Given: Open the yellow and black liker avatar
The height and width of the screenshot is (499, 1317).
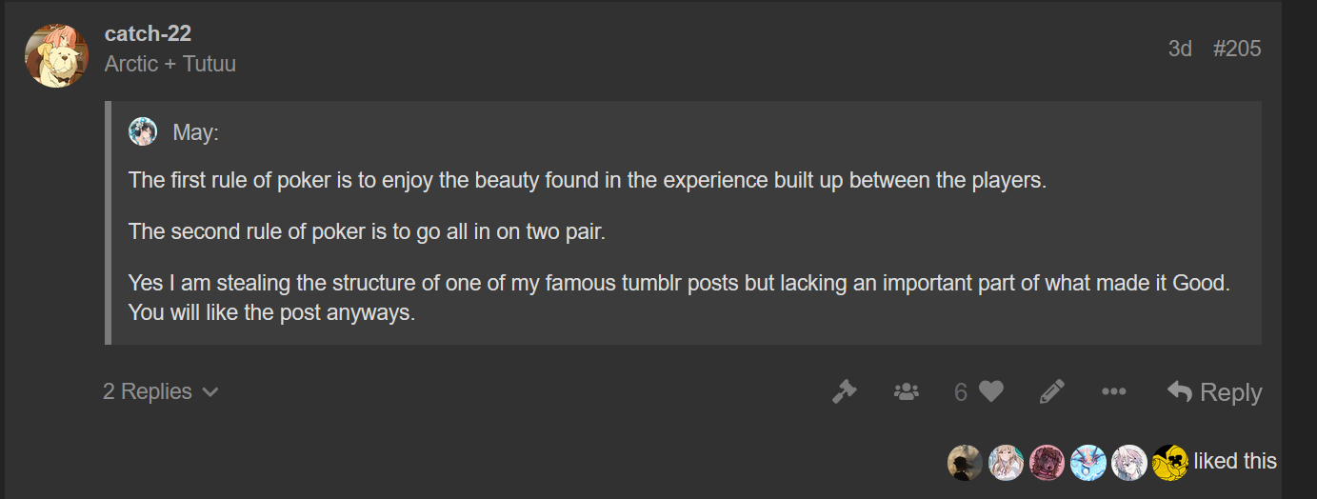Looking at the screenshot, I should point(1169,462).
